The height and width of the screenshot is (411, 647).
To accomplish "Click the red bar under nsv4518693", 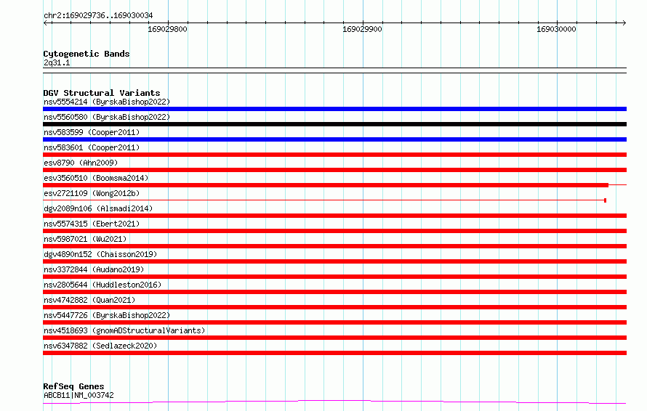I will click(x=334, y=338).
